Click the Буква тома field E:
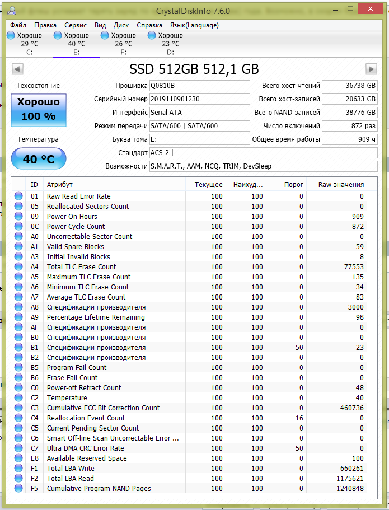The image size is (389, 510). tap(200, 139)
